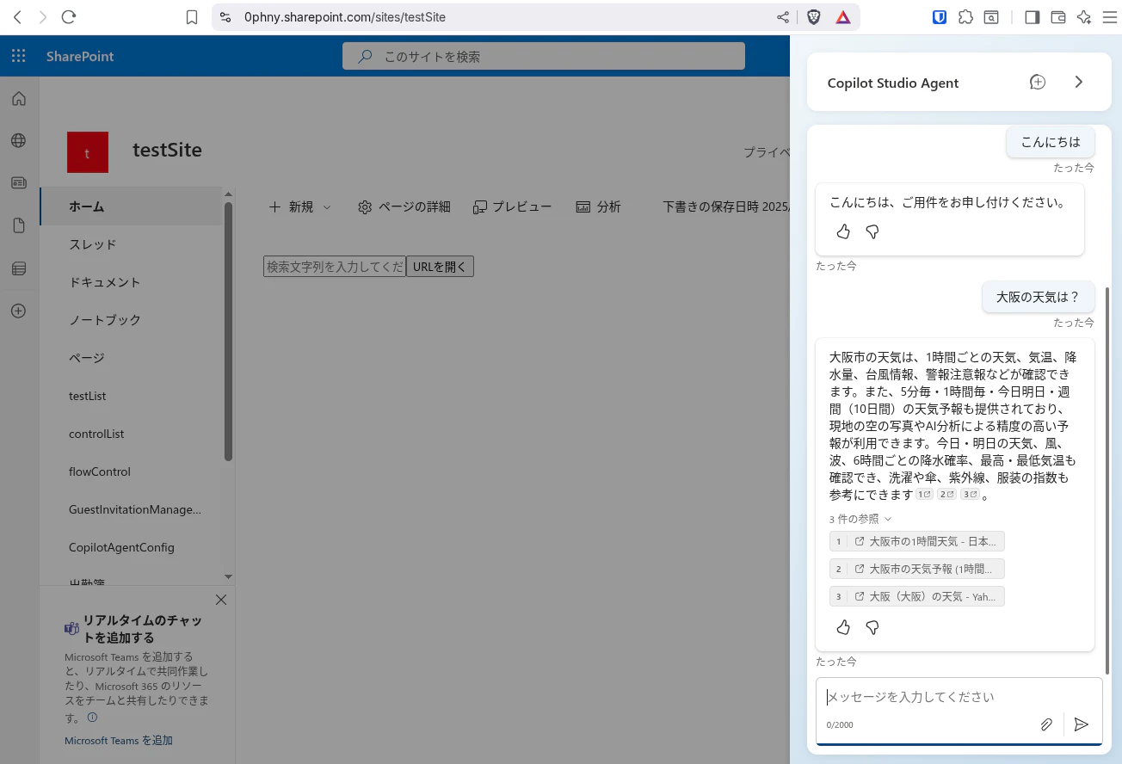
Task: Open the site info icon beside the URL
Action: (x=225, y=17)
